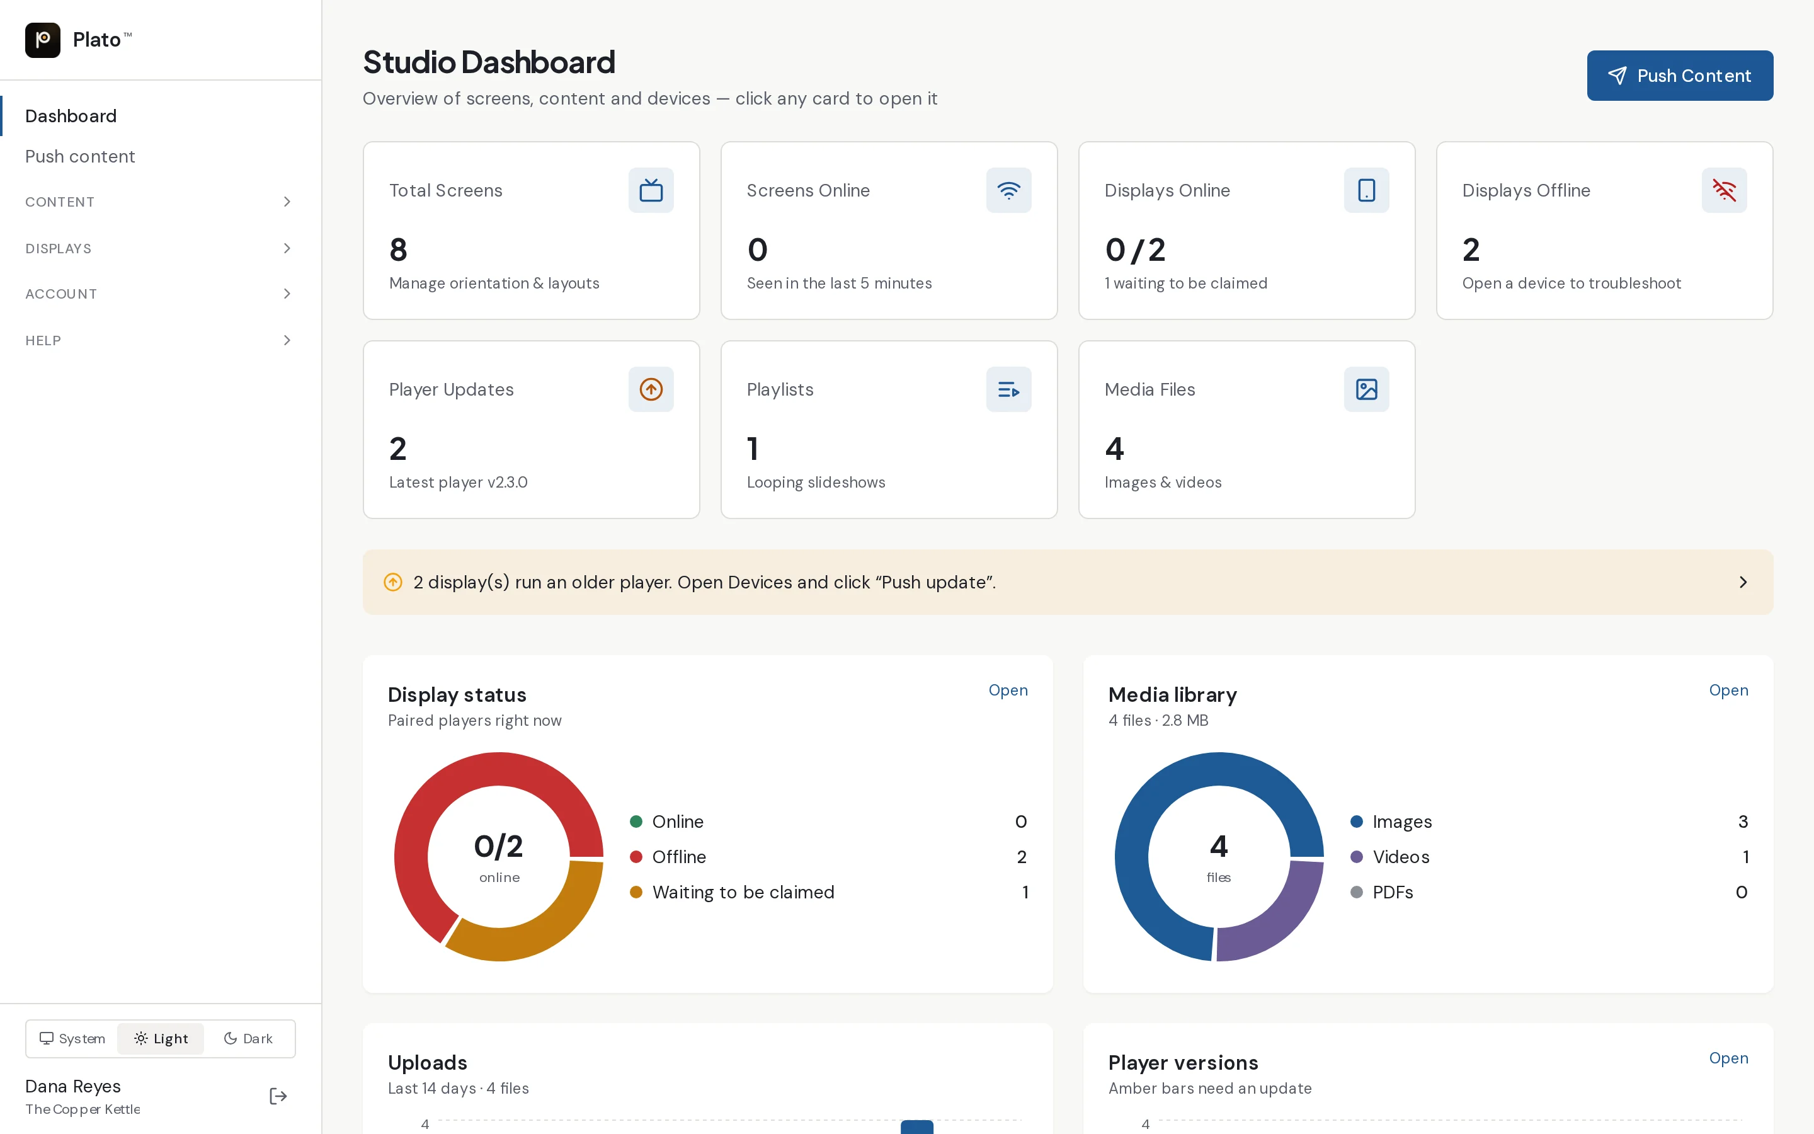Click the purple Videos legend dot
Image resolution: width=1814 pixels, height=1134 pixels.
click(1356, 857)
